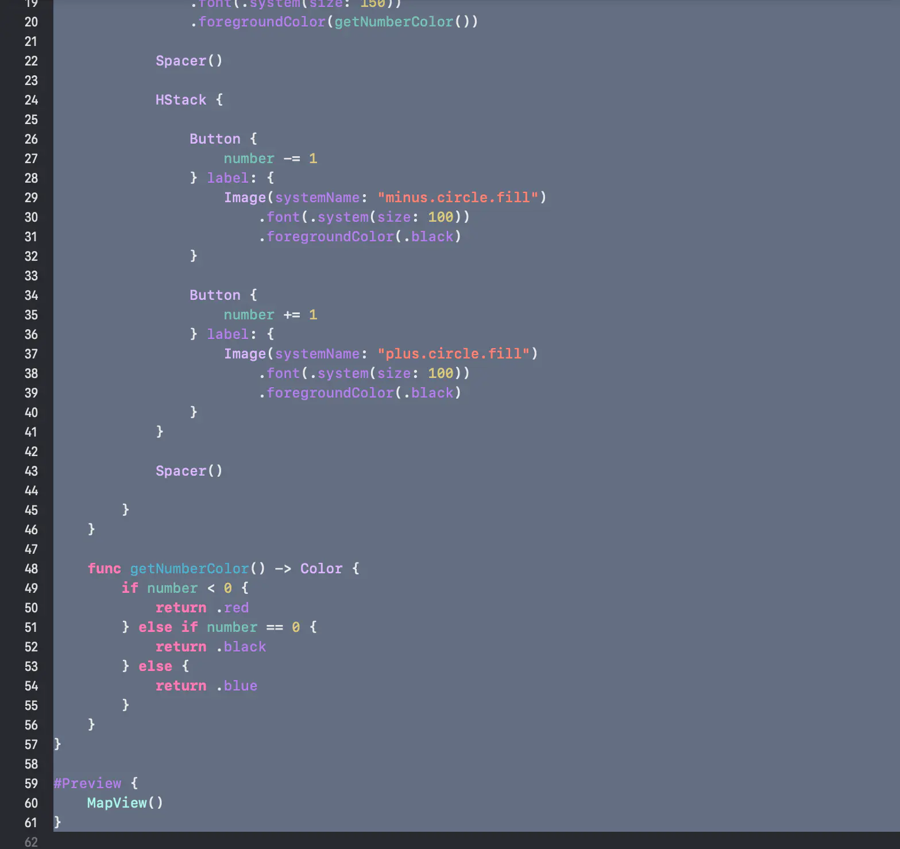This screenshot has height=849, width=900.
Task: Click line number 22 in gutter
Action: [31, 61]
